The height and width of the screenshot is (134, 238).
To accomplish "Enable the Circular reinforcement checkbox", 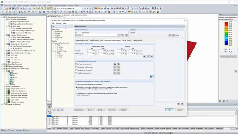I will coord(76,73).
